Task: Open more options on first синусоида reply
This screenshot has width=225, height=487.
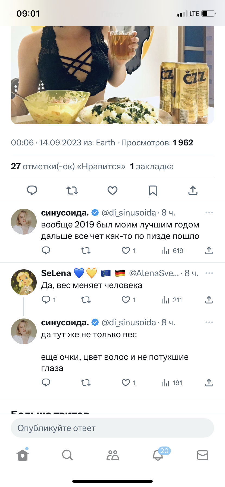Action: click(x=209, y=213)
